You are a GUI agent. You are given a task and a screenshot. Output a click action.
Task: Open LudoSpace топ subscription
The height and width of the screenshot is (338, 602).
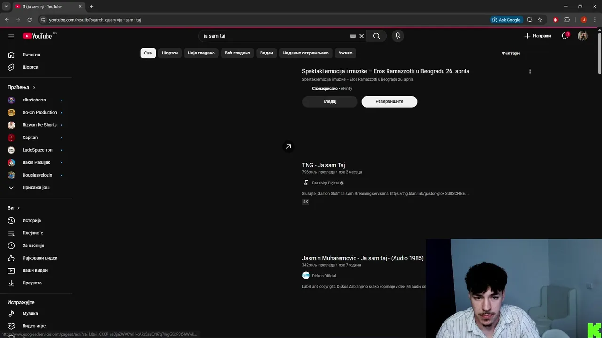pos(36,150)
